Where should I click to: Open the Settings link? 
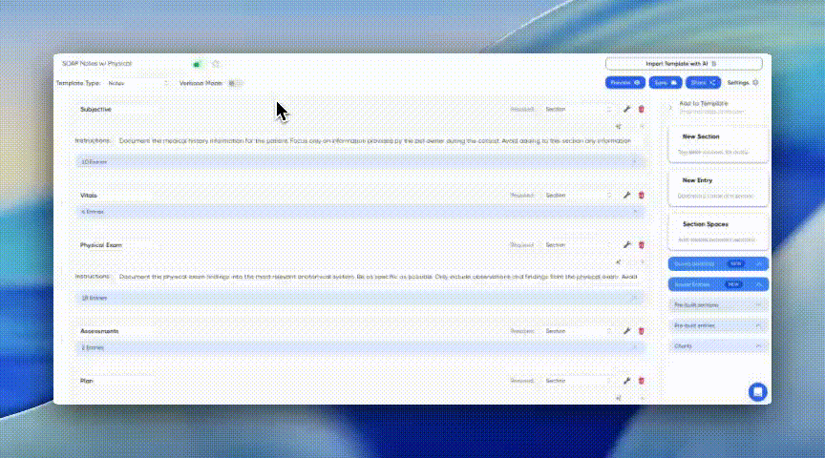tap(742, 83)
